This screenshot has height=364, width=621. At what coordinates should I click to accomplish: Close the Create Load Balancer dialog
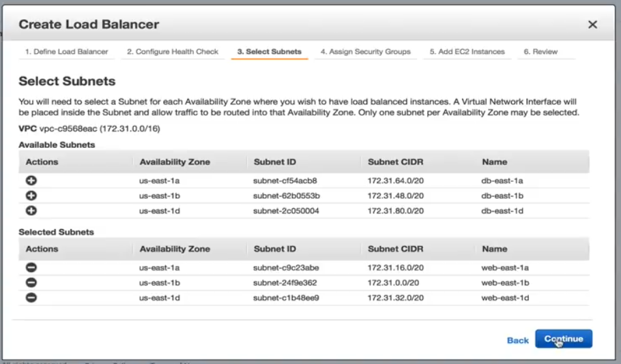(x=592, y=25)
